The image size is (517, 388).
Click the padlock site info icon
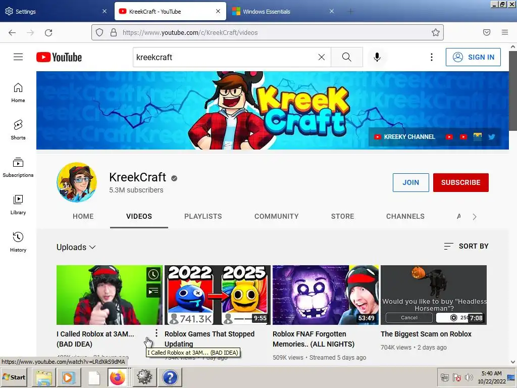(x=114, y=32)
